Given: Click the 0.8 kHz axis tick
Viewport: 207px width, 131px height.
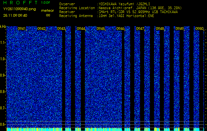Looking at the screenshot, I should tap(3, 92).
